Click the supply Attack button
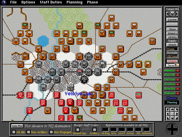Screen dimensions: 182x137 [172, 45]
